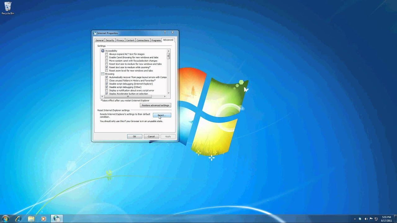Toggle Display Accelerator button on selection
Screen dimensions: 397x223
tap(107, 94)
